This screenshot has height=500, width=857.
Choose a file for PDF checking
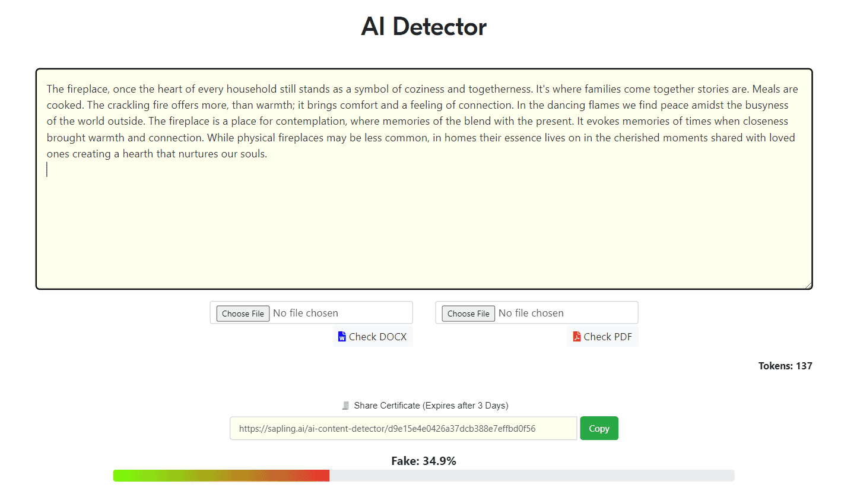(468, 314)
